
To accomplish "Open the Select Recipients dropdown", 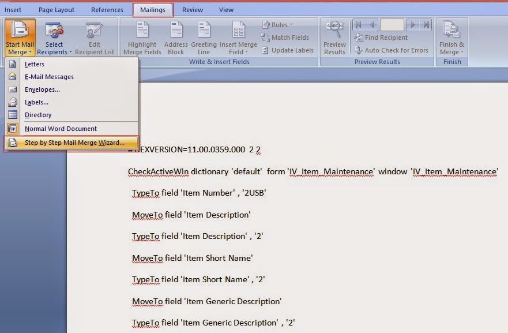I will pos(54,38).
